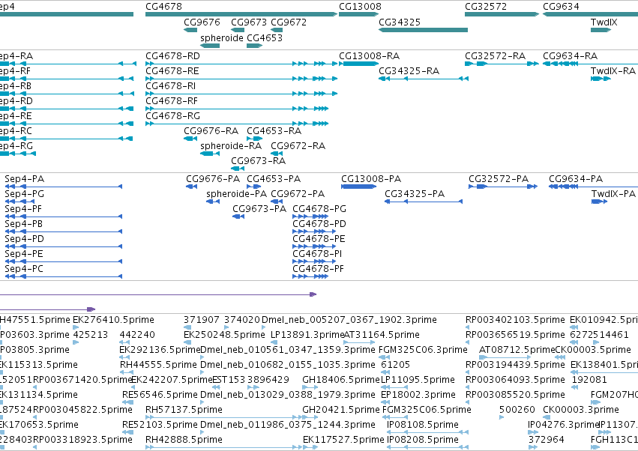Open the CG32572 gene label
Viewport: 638px width, 451px height.
[486, 7]
